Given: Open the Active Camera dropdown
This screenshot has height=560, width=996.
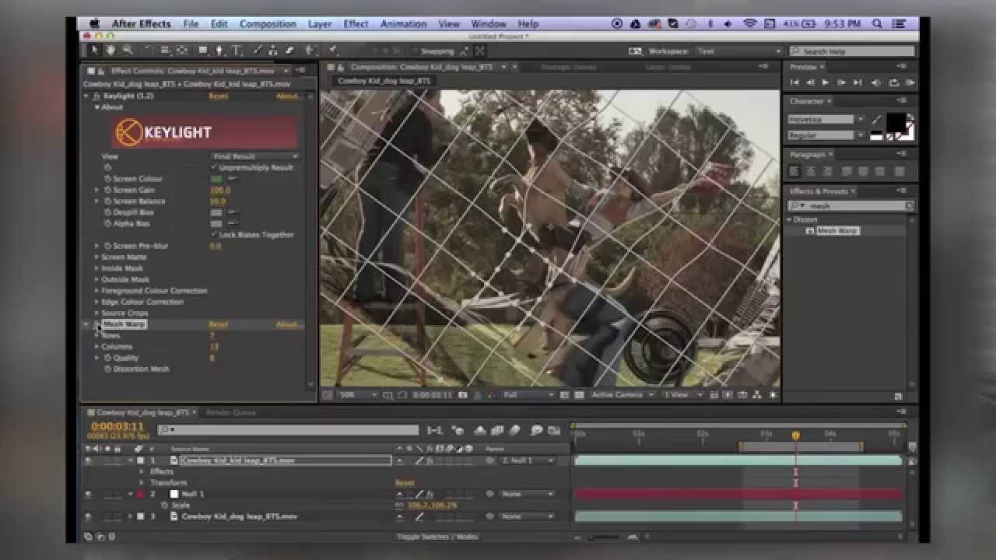Looking at the screenshot, I should tap(622, 395).
